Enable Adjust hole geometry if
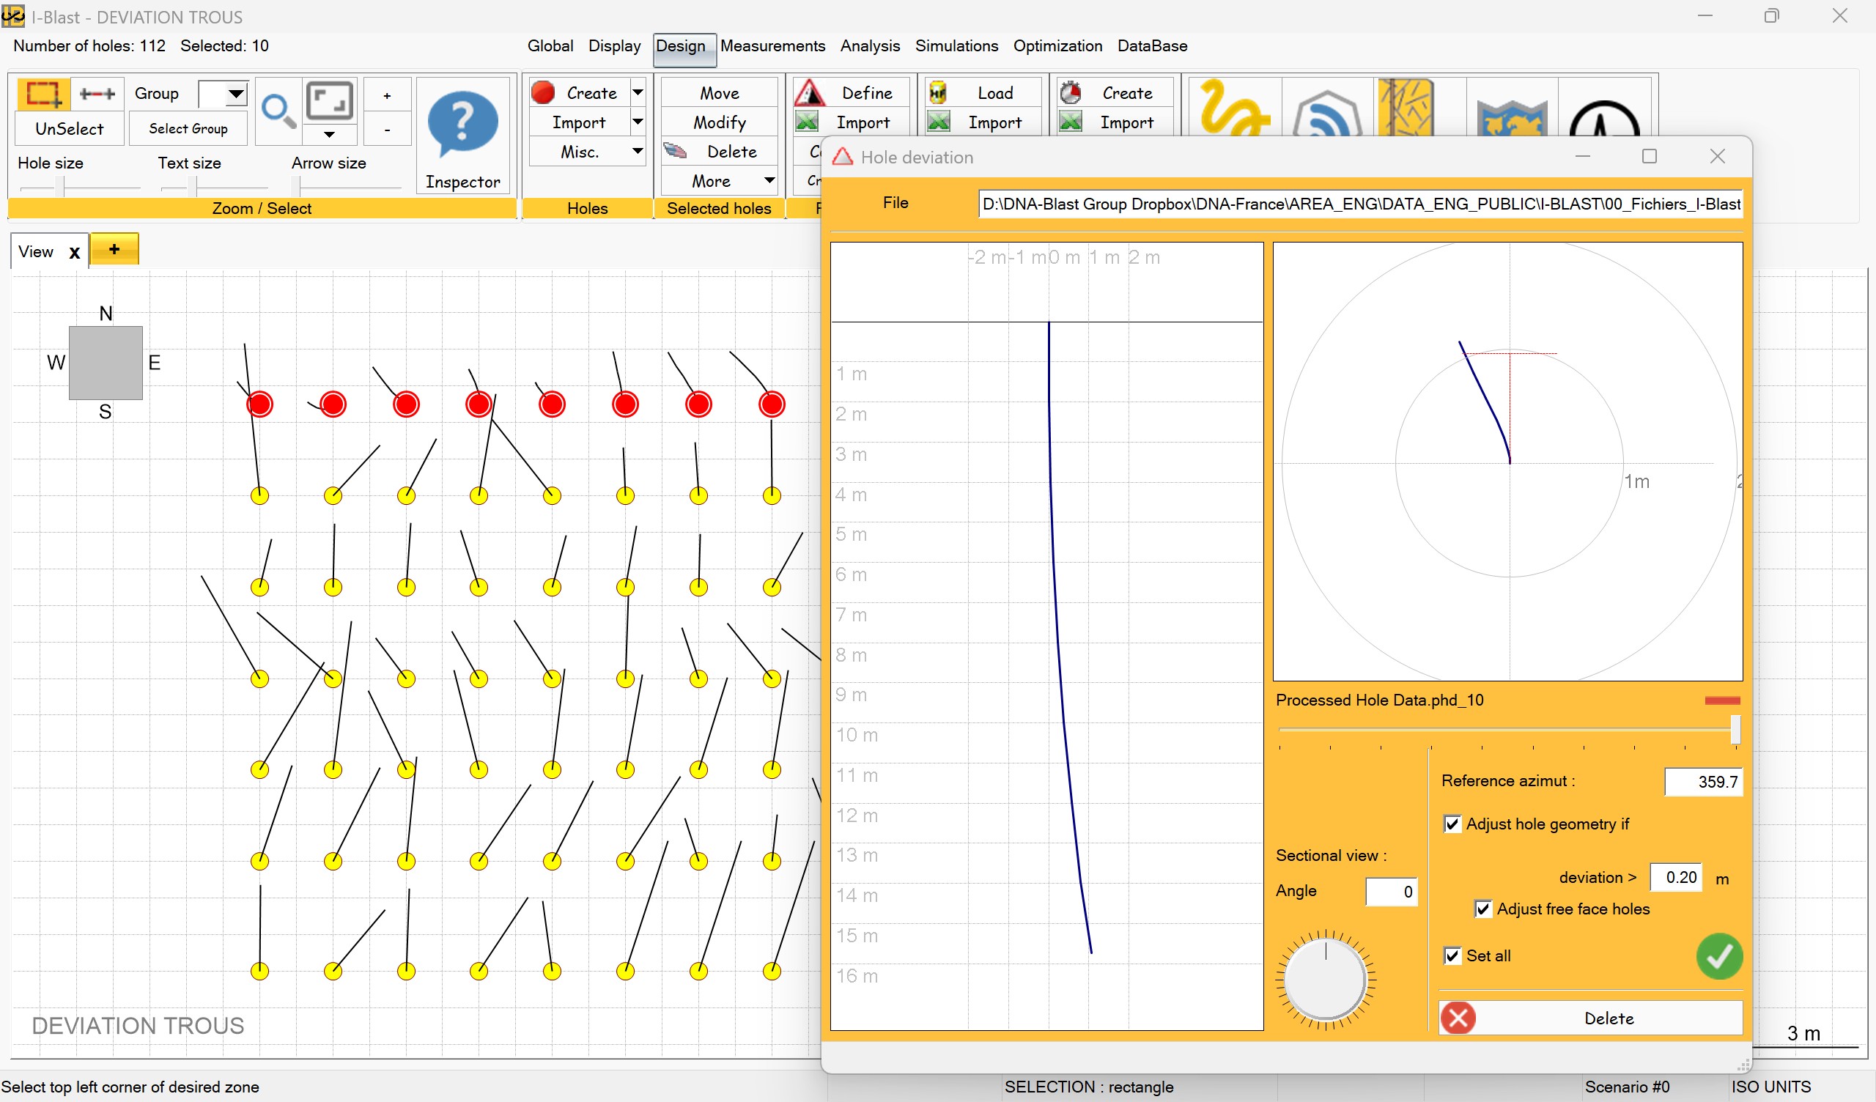Viewport: 1876px width, 1102px height. tap(1452, 823)
